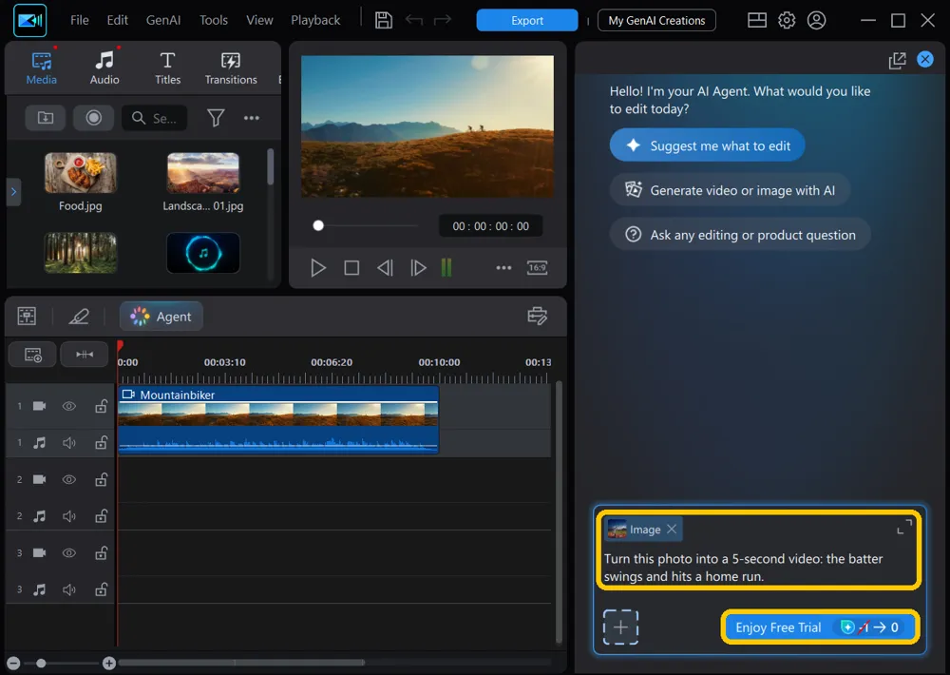950x675 pixels.
Task: Play the preview video
Action: click(318, 267)
